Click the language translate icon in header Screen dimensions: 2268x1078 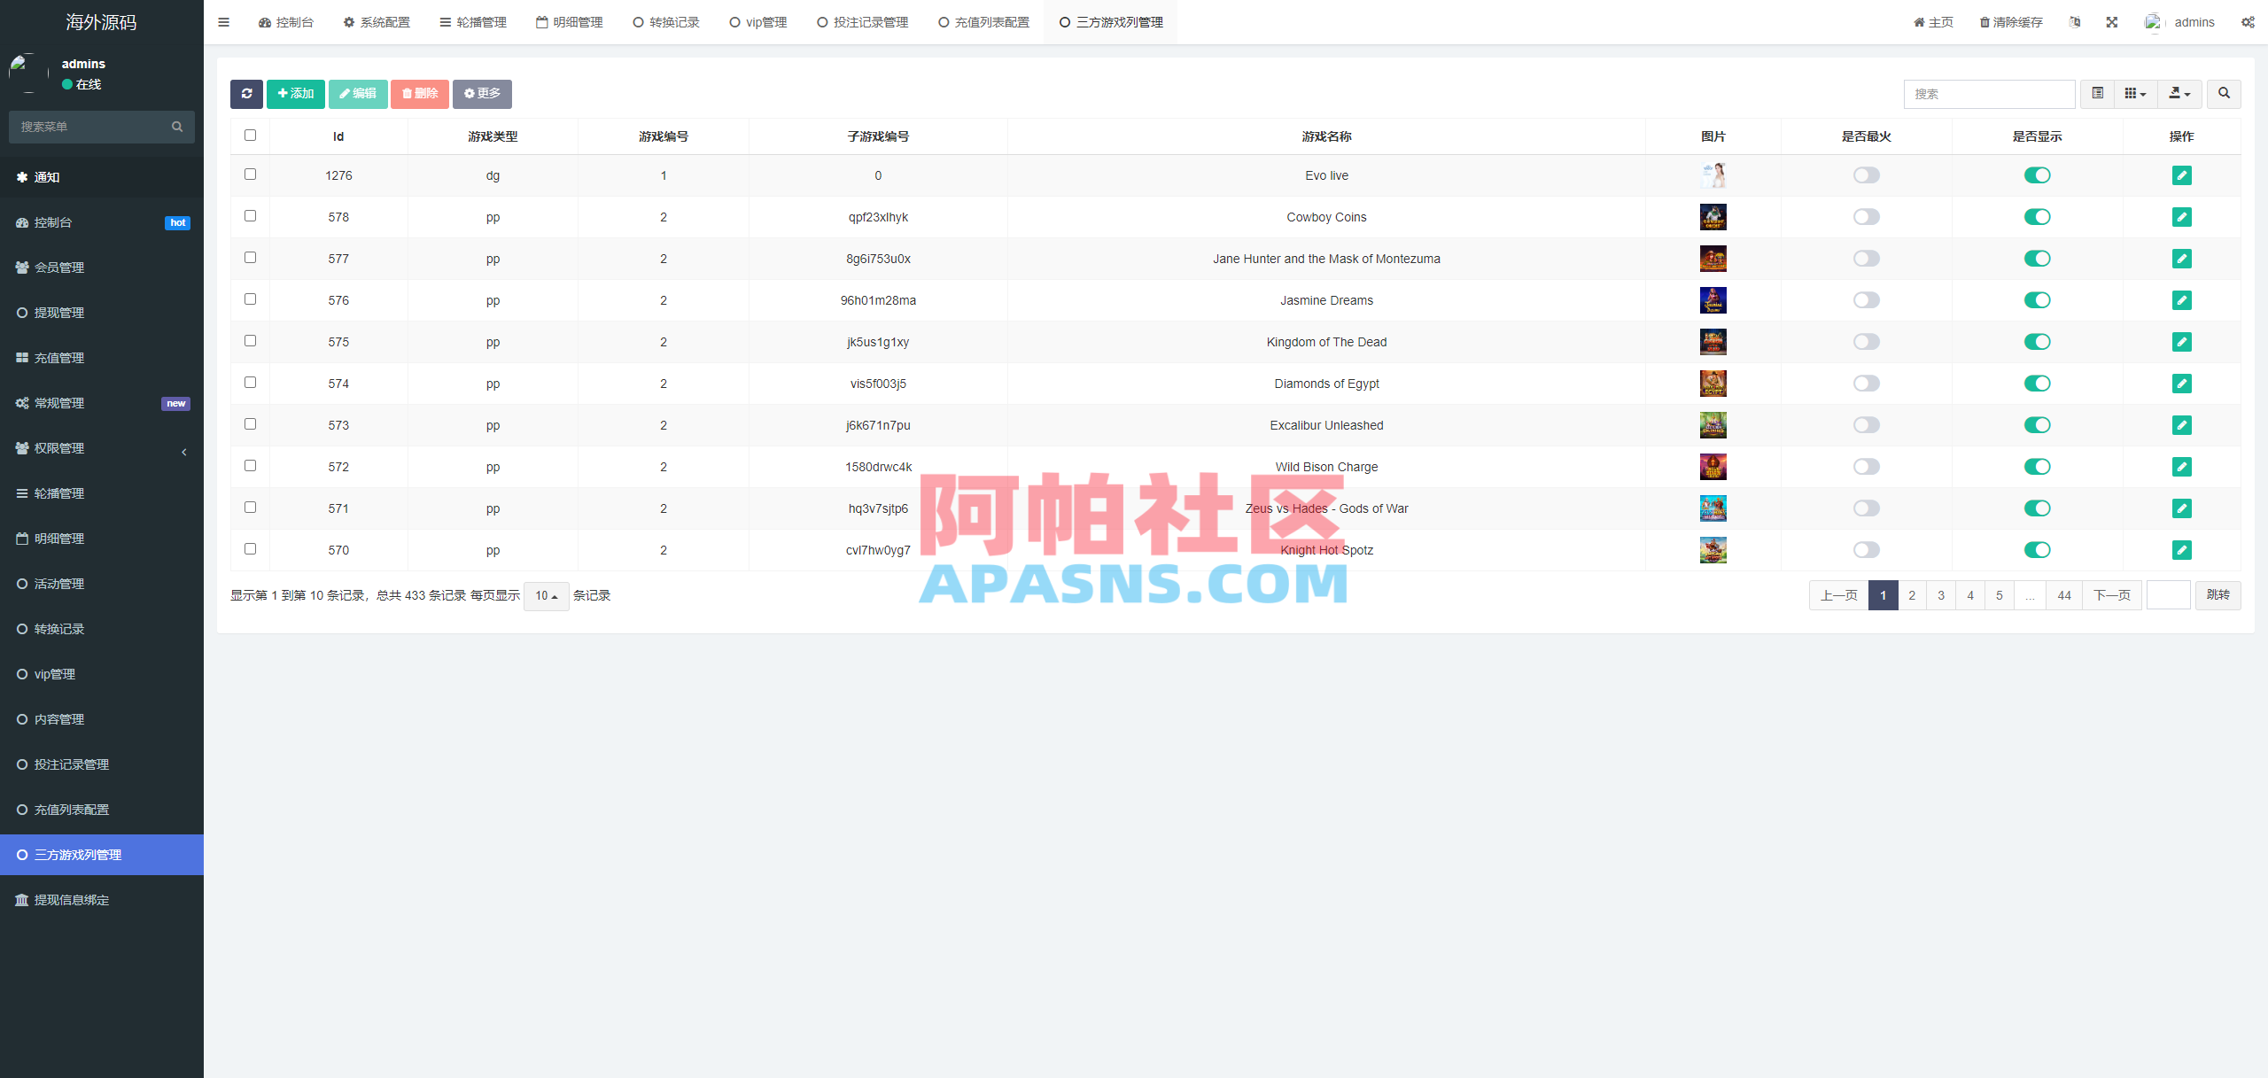point(2075,22)
